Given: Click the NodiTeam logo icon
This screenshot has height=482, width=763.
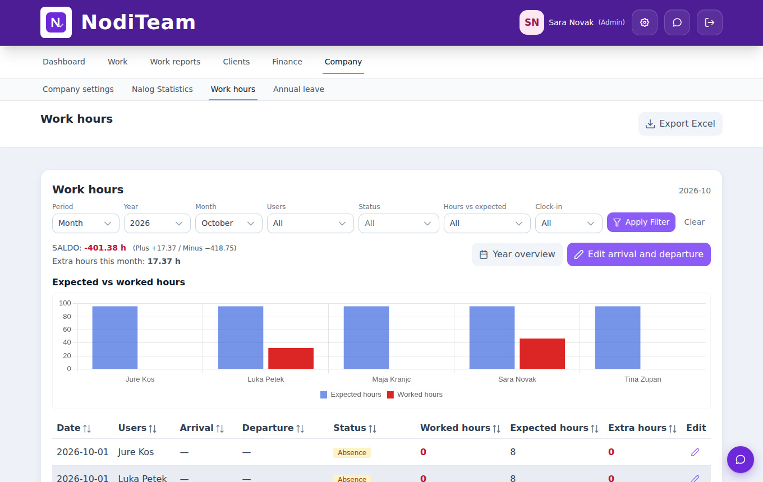Looking at the screenshot, I should 56,22.
